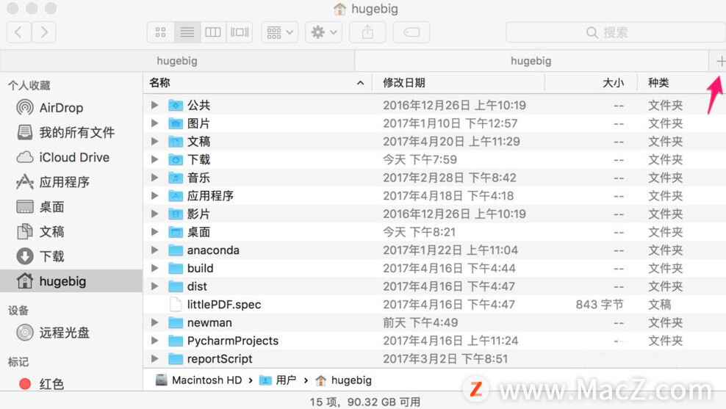
Task: Expand the 下载 folder in the list
Action: [154, 159]
